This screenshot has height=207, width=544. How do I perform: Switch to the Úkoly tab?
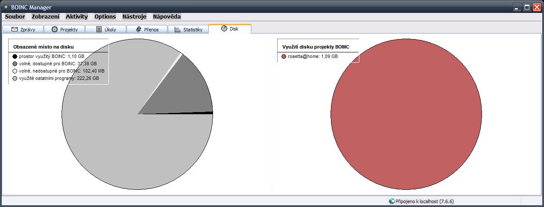click(x=106, y=29)
